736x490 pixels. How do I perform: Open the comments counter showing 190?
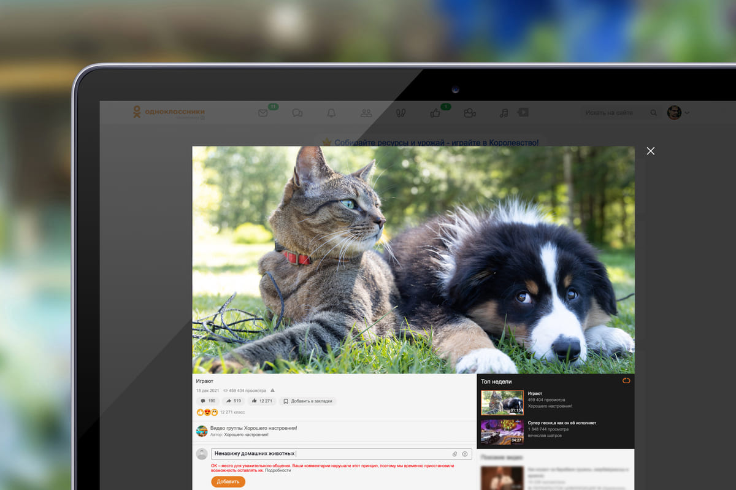(208, 401)
